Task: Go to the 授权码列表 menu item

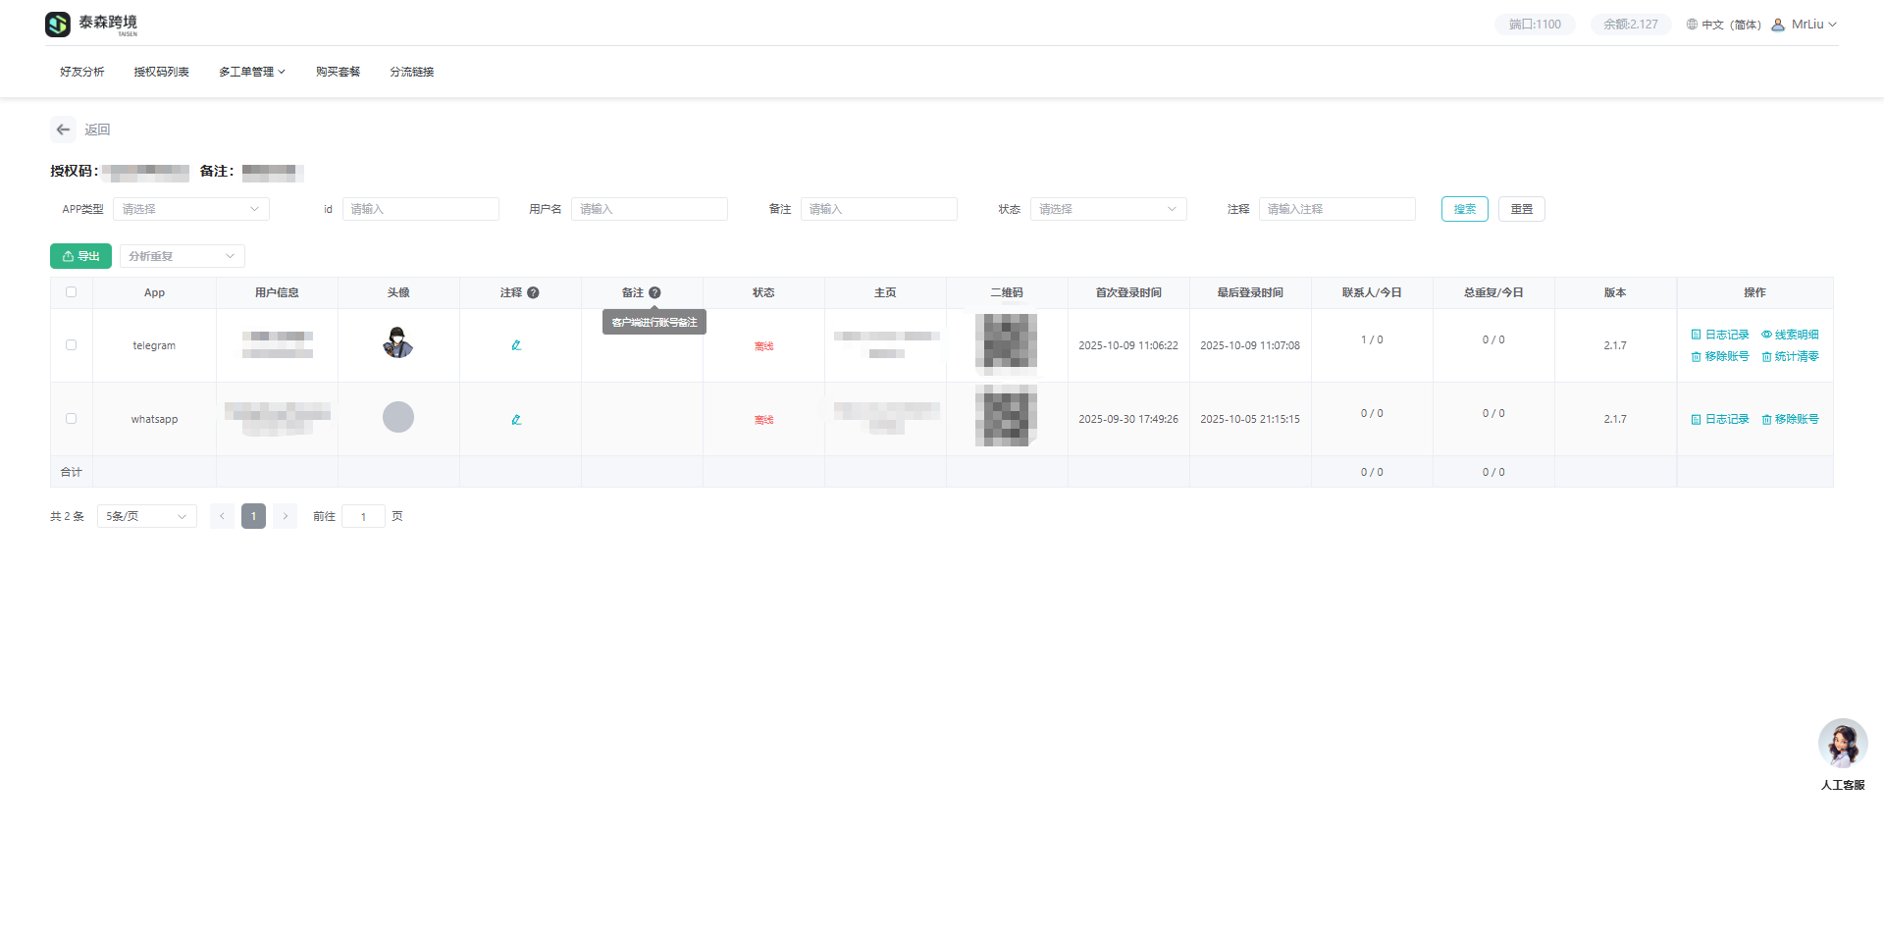Action: click(161, 72)
